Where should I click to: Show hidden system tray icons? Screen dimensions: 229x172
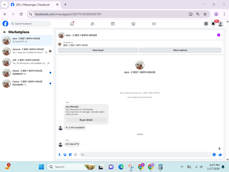[182, 167]
